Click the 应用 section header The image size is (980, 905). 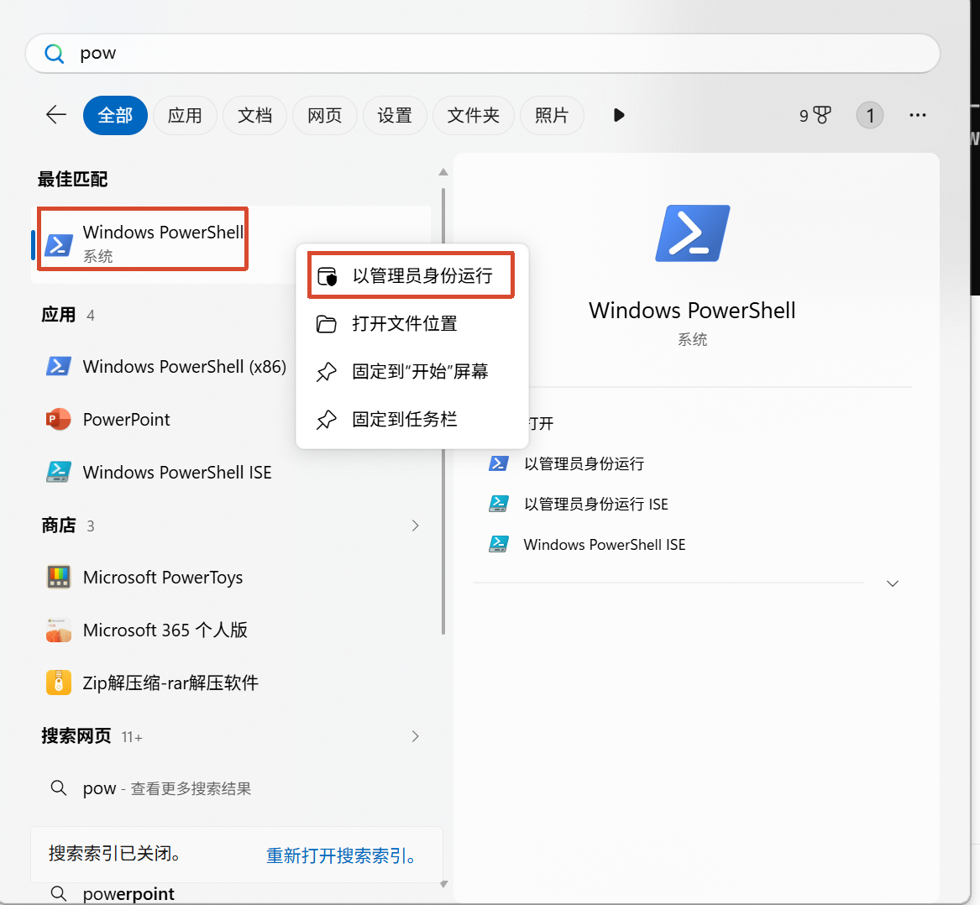coord(58,315)
